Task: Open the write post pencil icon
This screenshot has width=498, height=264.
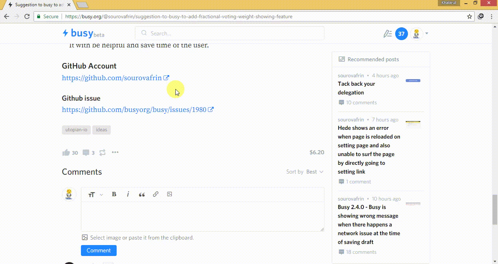Action: (387, 34)
